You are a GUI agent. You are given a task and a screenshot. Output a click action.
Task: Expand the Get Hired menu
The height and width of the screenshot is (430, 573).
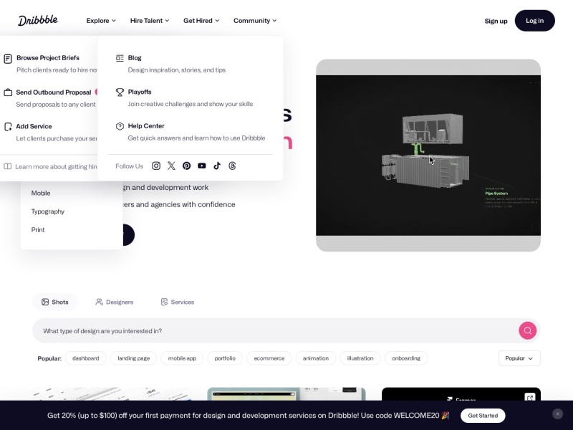201,21
